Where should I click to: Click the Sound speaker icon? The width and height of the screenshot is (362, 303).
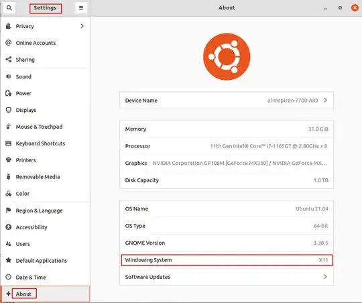click(x=9, y=76)
